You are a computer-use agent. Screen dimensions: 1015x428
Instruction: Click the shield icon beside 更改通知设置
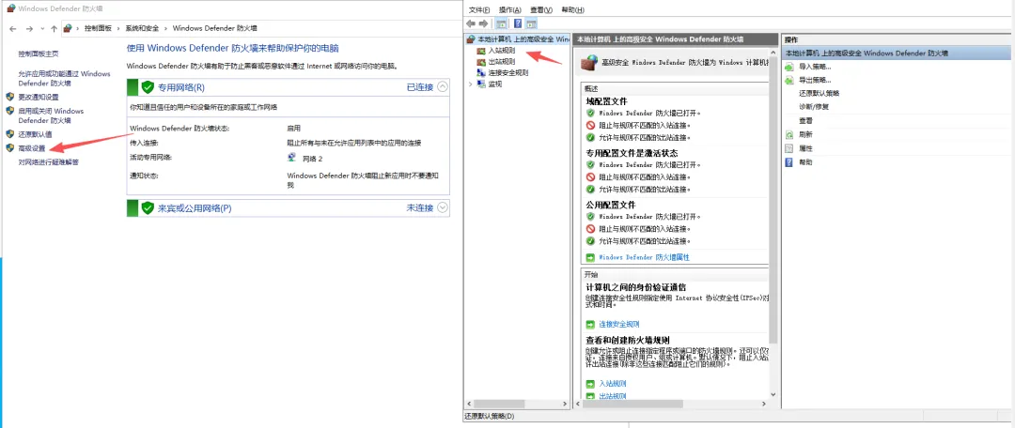pos(9,97)
